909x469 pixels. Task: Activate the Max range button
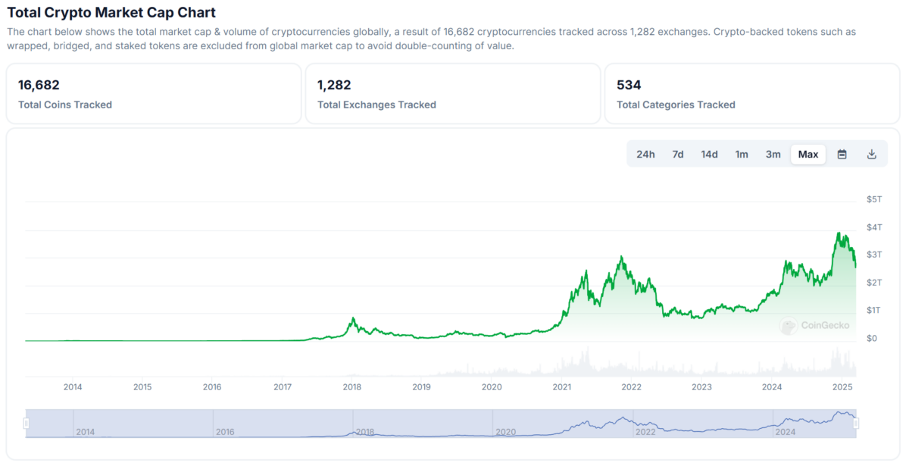click(x=808, y=155)
